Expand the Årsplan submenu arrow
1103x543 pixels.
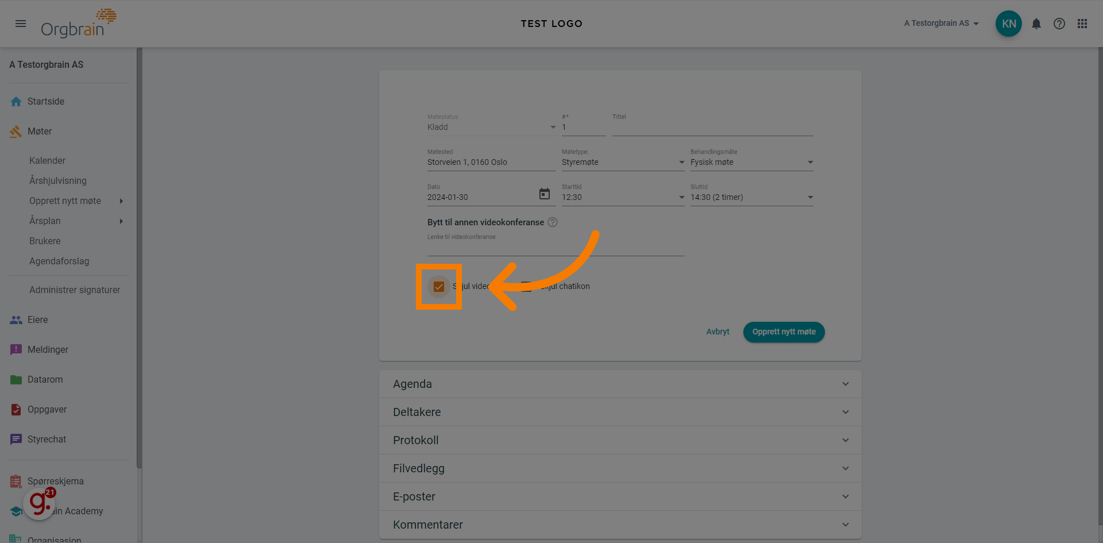[x=121, y=221]
